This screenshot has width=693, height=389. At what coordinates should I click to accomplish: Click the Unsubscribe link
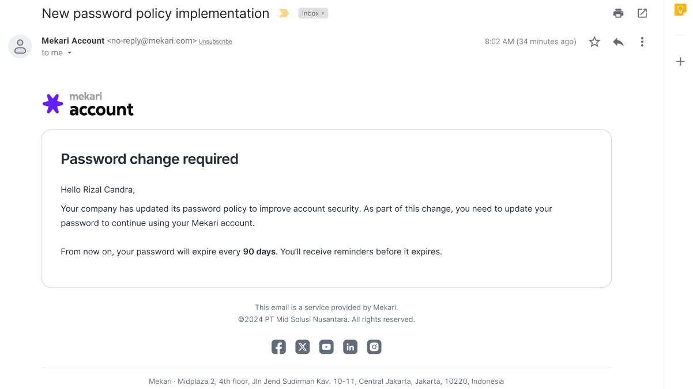(x=216, y=41)
